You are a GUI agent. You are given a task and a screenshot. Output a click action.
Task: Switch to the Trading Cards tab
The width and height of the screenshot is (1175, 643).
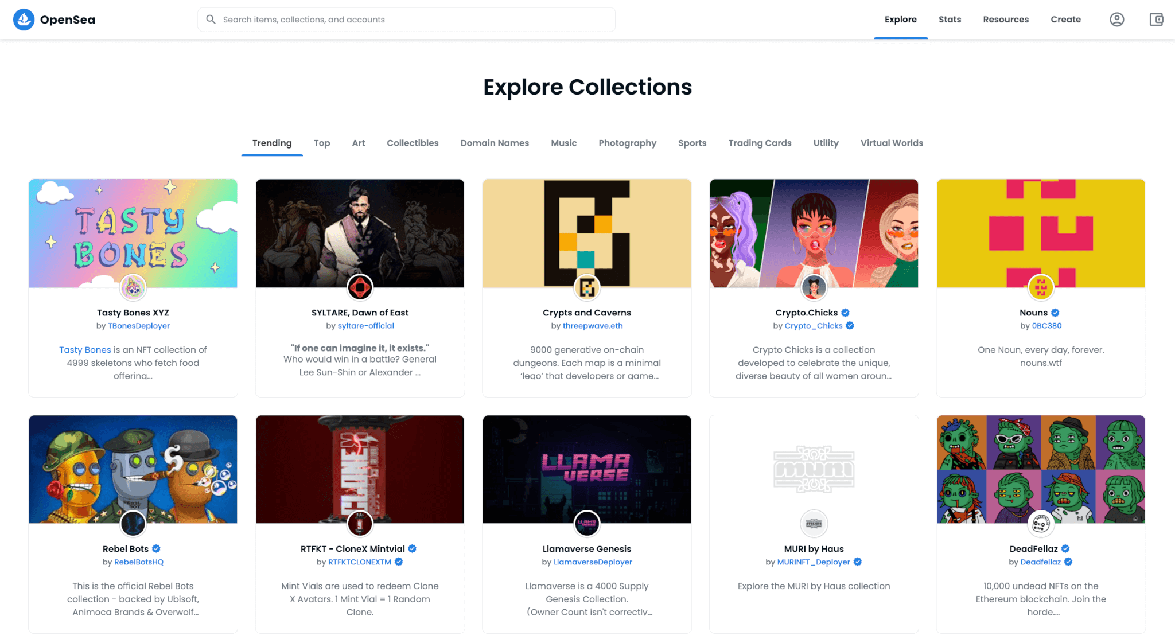tap(760, 143)
